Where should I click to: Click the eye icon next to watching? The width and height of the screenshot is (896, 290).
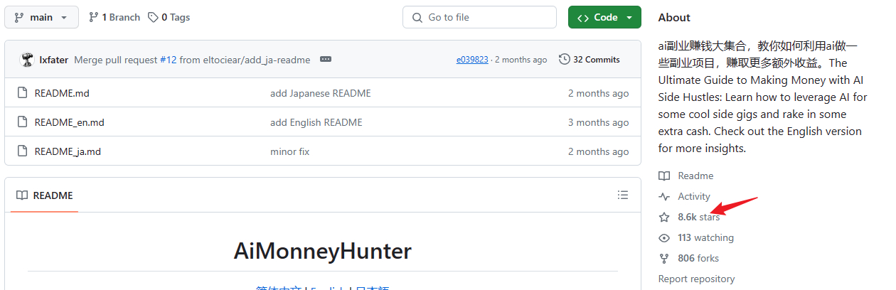[x=664, y=237]
